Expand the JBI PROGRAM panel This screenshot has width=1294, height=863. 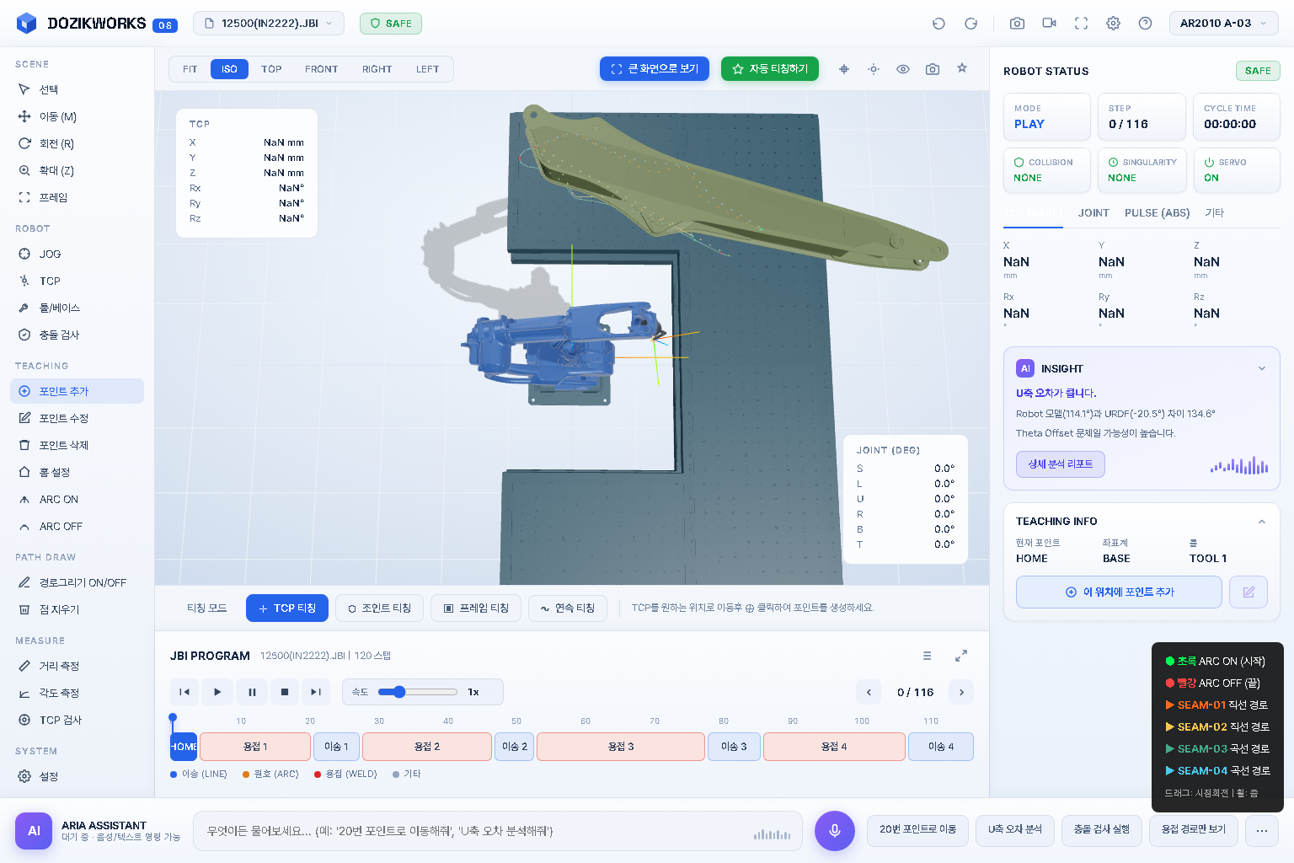pyautogui.click(x=960, y=656)
